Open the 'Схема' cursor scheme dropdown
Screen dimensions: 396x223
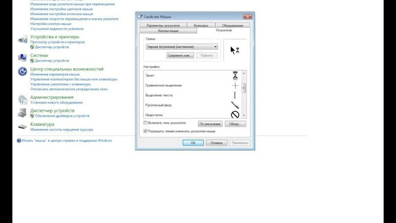[182, 47]
